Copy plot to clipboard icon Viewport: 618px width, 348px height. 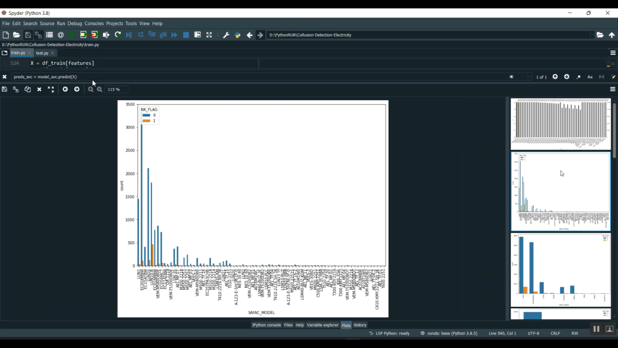click(x=28, y=89)
